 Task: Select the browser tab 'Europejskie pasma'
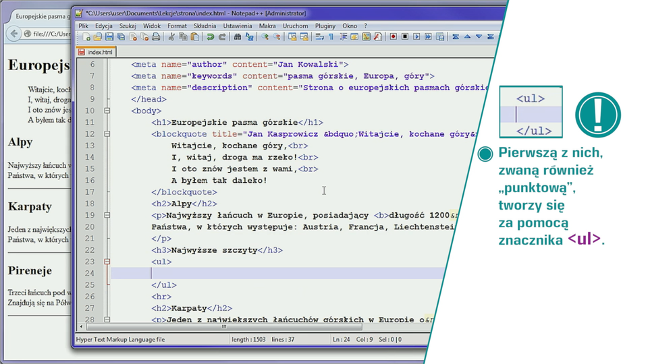tap(40, 16)
